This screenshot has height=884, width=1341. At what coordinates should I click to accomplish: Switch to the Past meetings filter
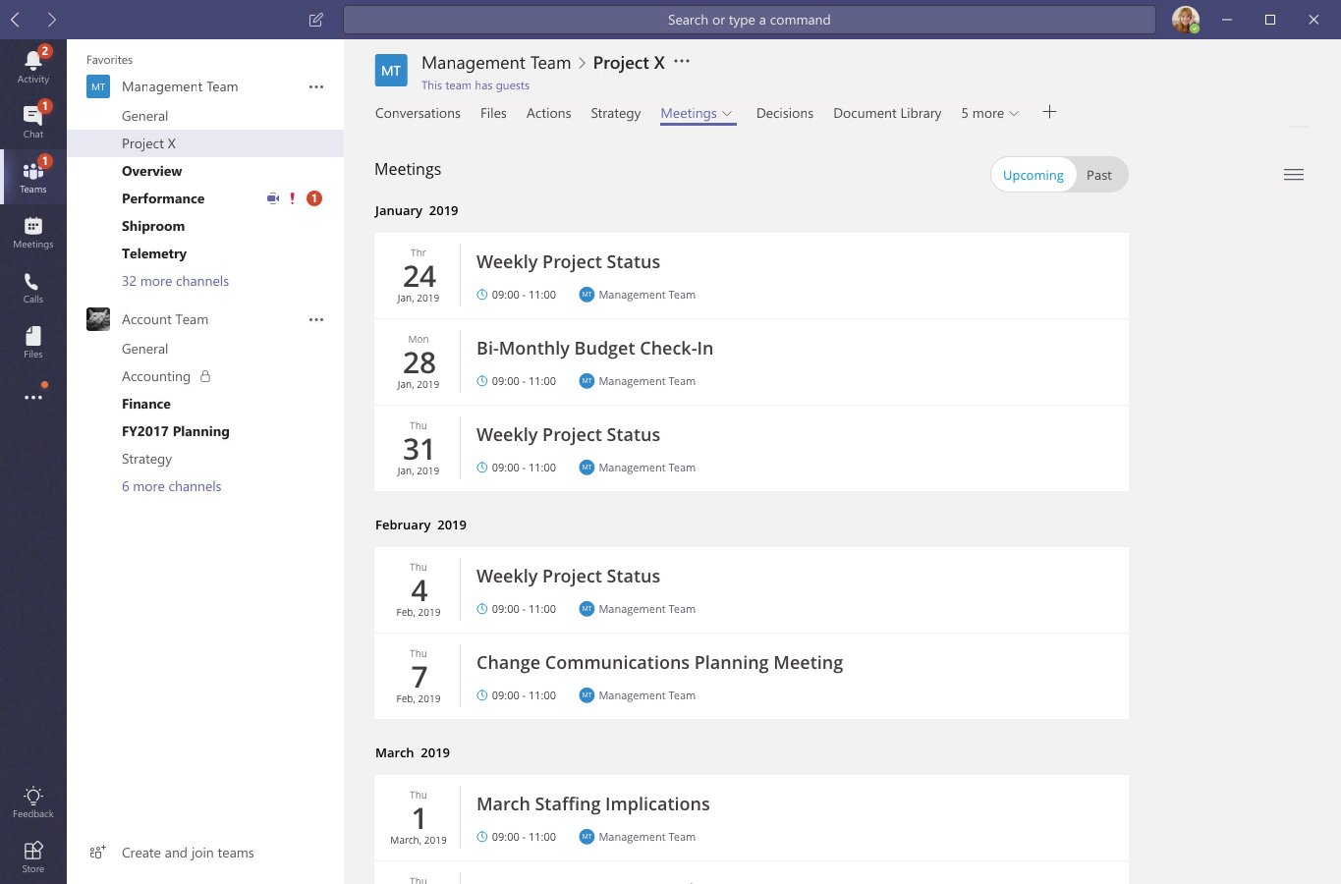click(x=1098, y=174)
